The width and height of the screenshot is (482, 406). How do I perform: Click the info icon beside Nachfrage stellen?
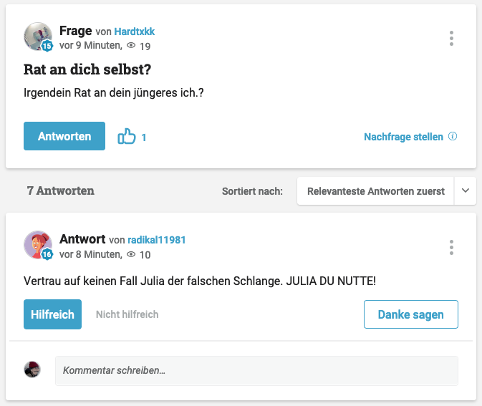pyautogui.click(x=453, y=136)
